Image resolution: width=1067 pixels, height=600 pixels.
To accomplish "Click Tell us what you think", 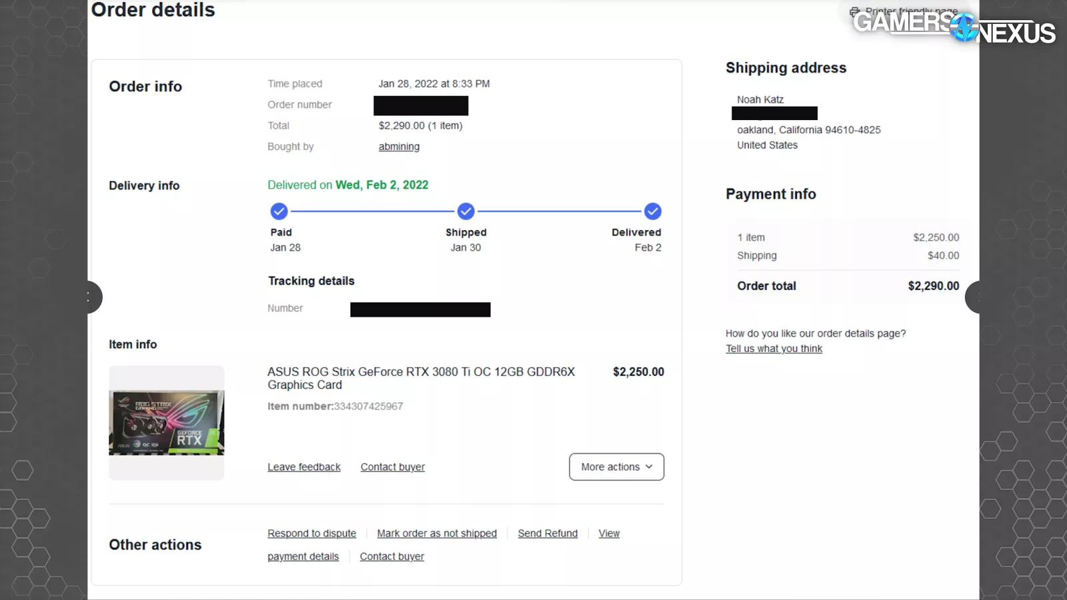I will coord(774,349).
